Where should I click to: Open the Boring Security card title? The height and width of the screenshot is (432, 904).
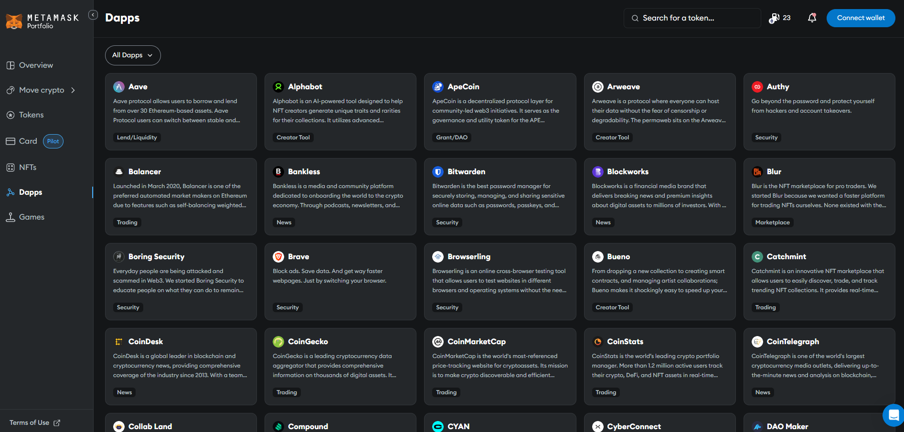coord(156,256)
